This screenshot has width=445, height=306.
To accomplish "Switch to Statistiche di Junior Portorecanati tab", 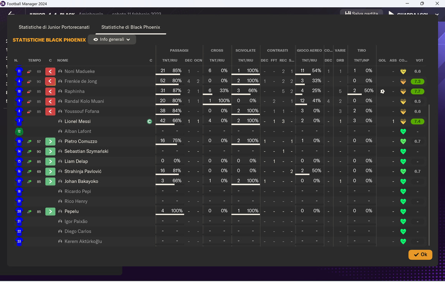I will [54, 27].
